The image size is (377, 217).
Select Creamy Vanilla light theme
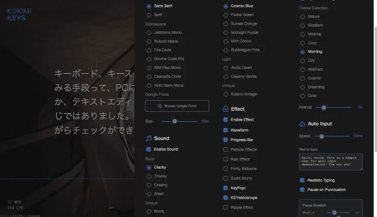[x=226, y=76]
